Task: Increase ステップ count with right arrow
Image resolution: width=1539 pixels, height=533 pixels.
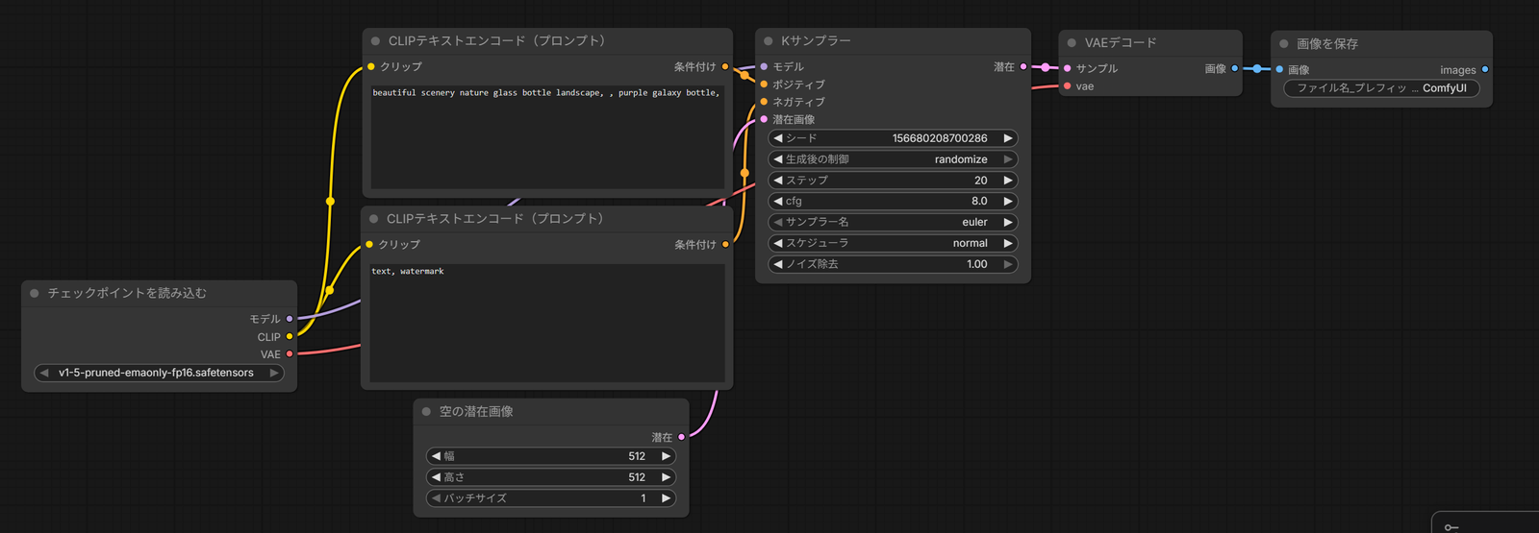Action: click(x=1008, y=181)
